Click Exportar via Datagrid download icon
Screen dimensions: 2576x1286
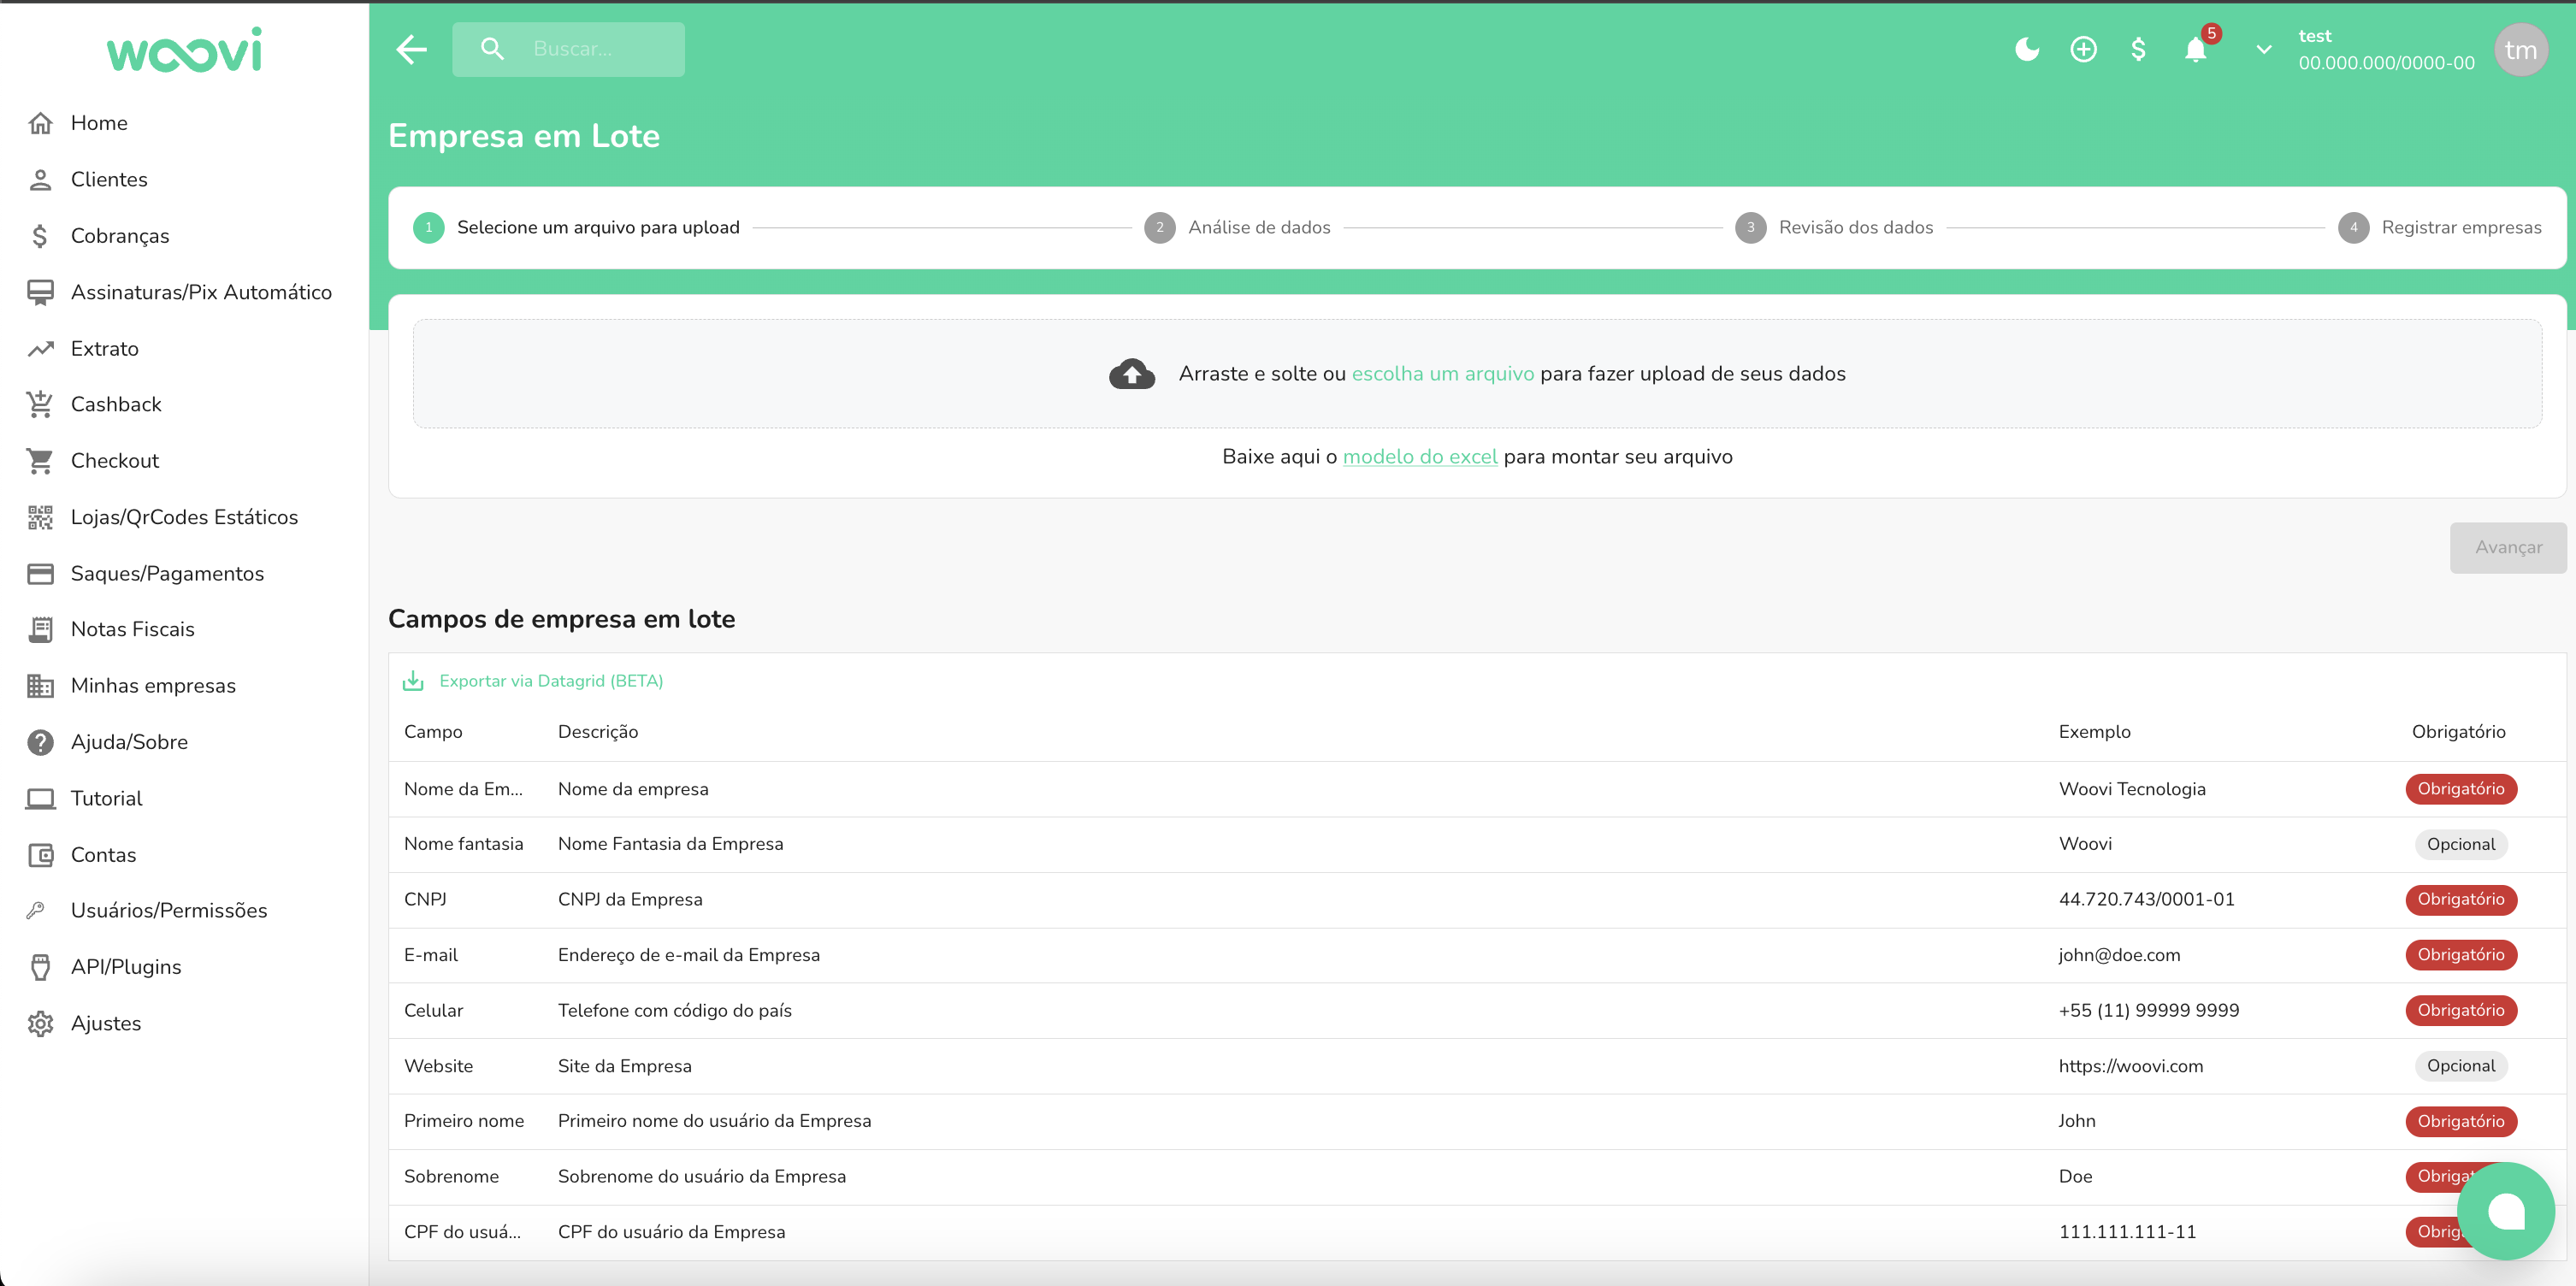413,681
